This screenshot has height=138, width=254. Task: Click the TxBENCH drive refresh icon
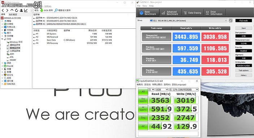pyautogui.click(x=231, y=20)
